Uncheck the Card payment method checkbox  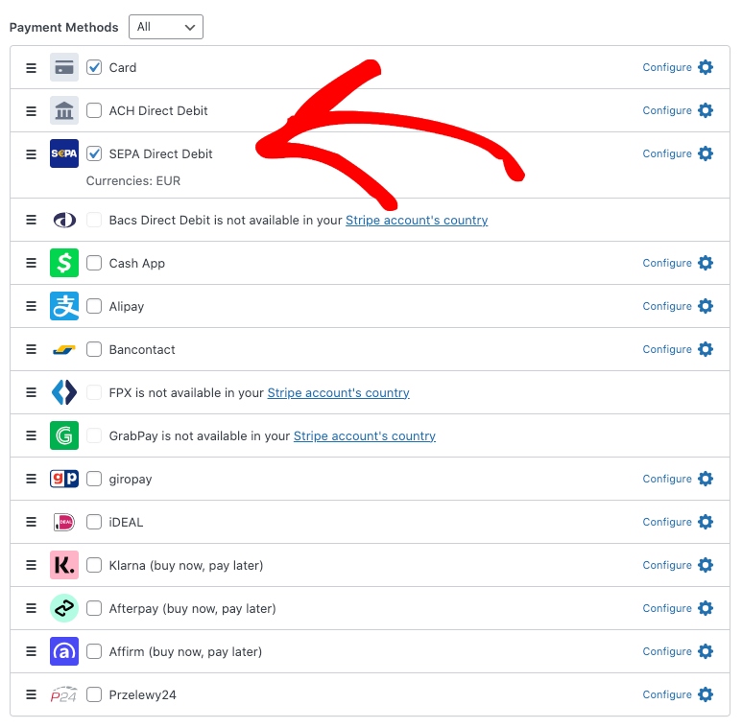pyautogui.click(x=94, y=67)
